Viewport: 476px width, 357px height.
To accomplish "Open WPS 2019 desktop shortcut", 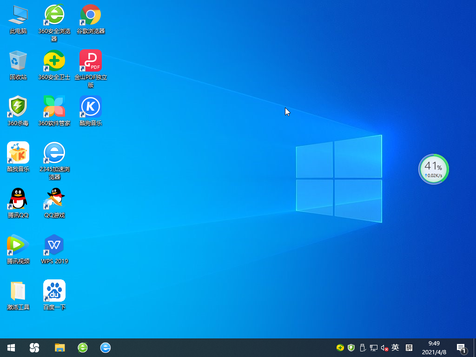I will coord(54,245).
